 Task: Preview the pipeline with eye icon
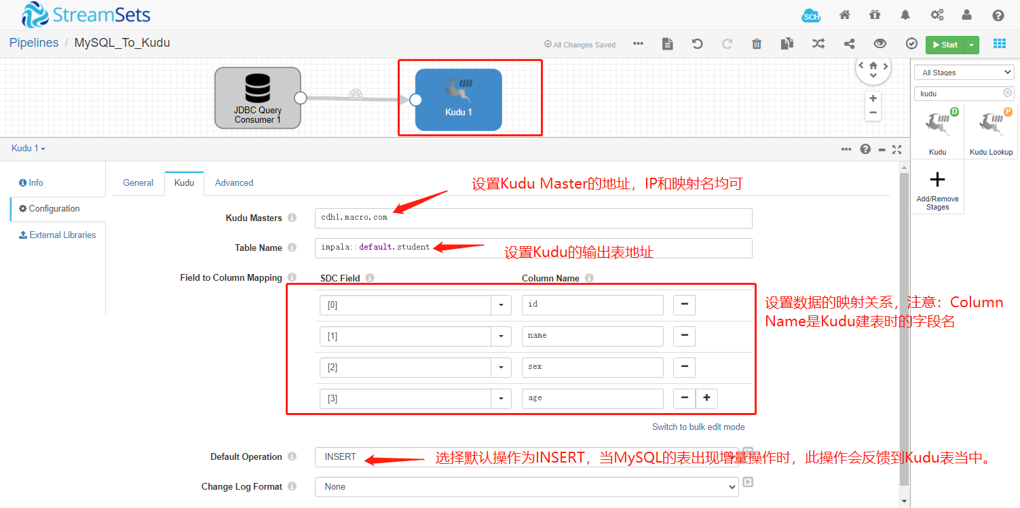click(x=880, y=43)
